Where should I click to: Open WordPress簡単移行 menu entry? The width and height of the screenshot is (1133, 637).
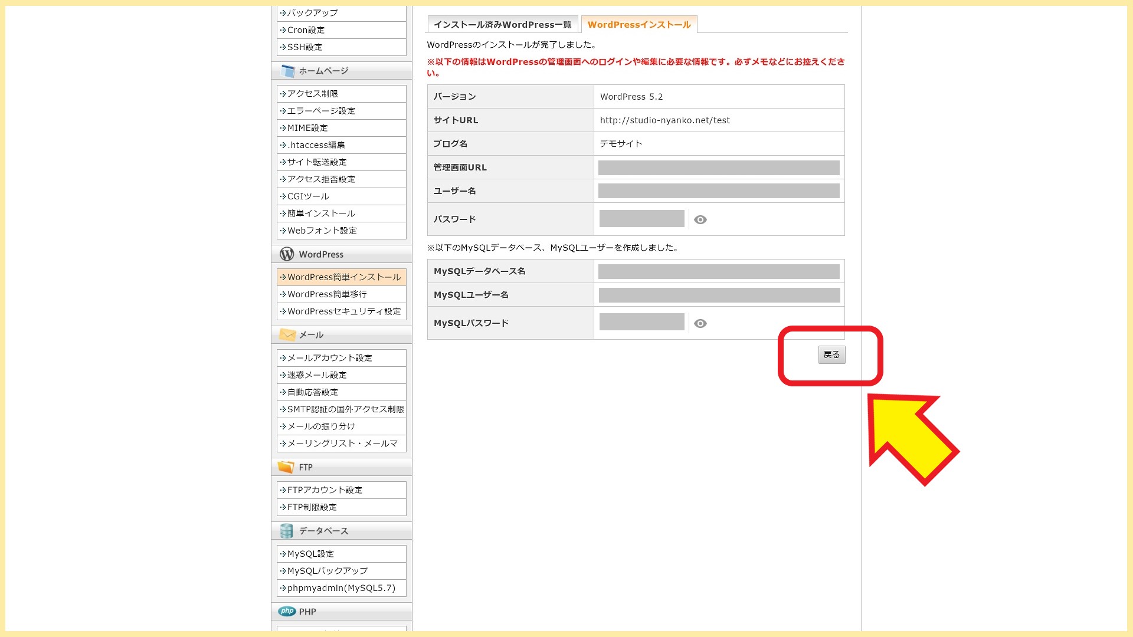327,294
